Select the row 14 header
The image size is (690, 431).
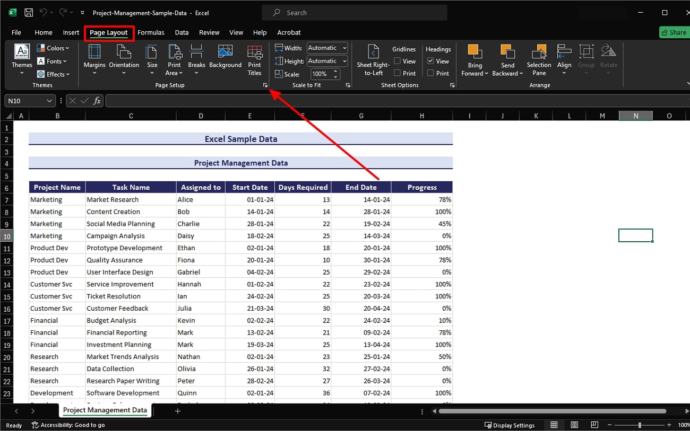coord(7,284)
